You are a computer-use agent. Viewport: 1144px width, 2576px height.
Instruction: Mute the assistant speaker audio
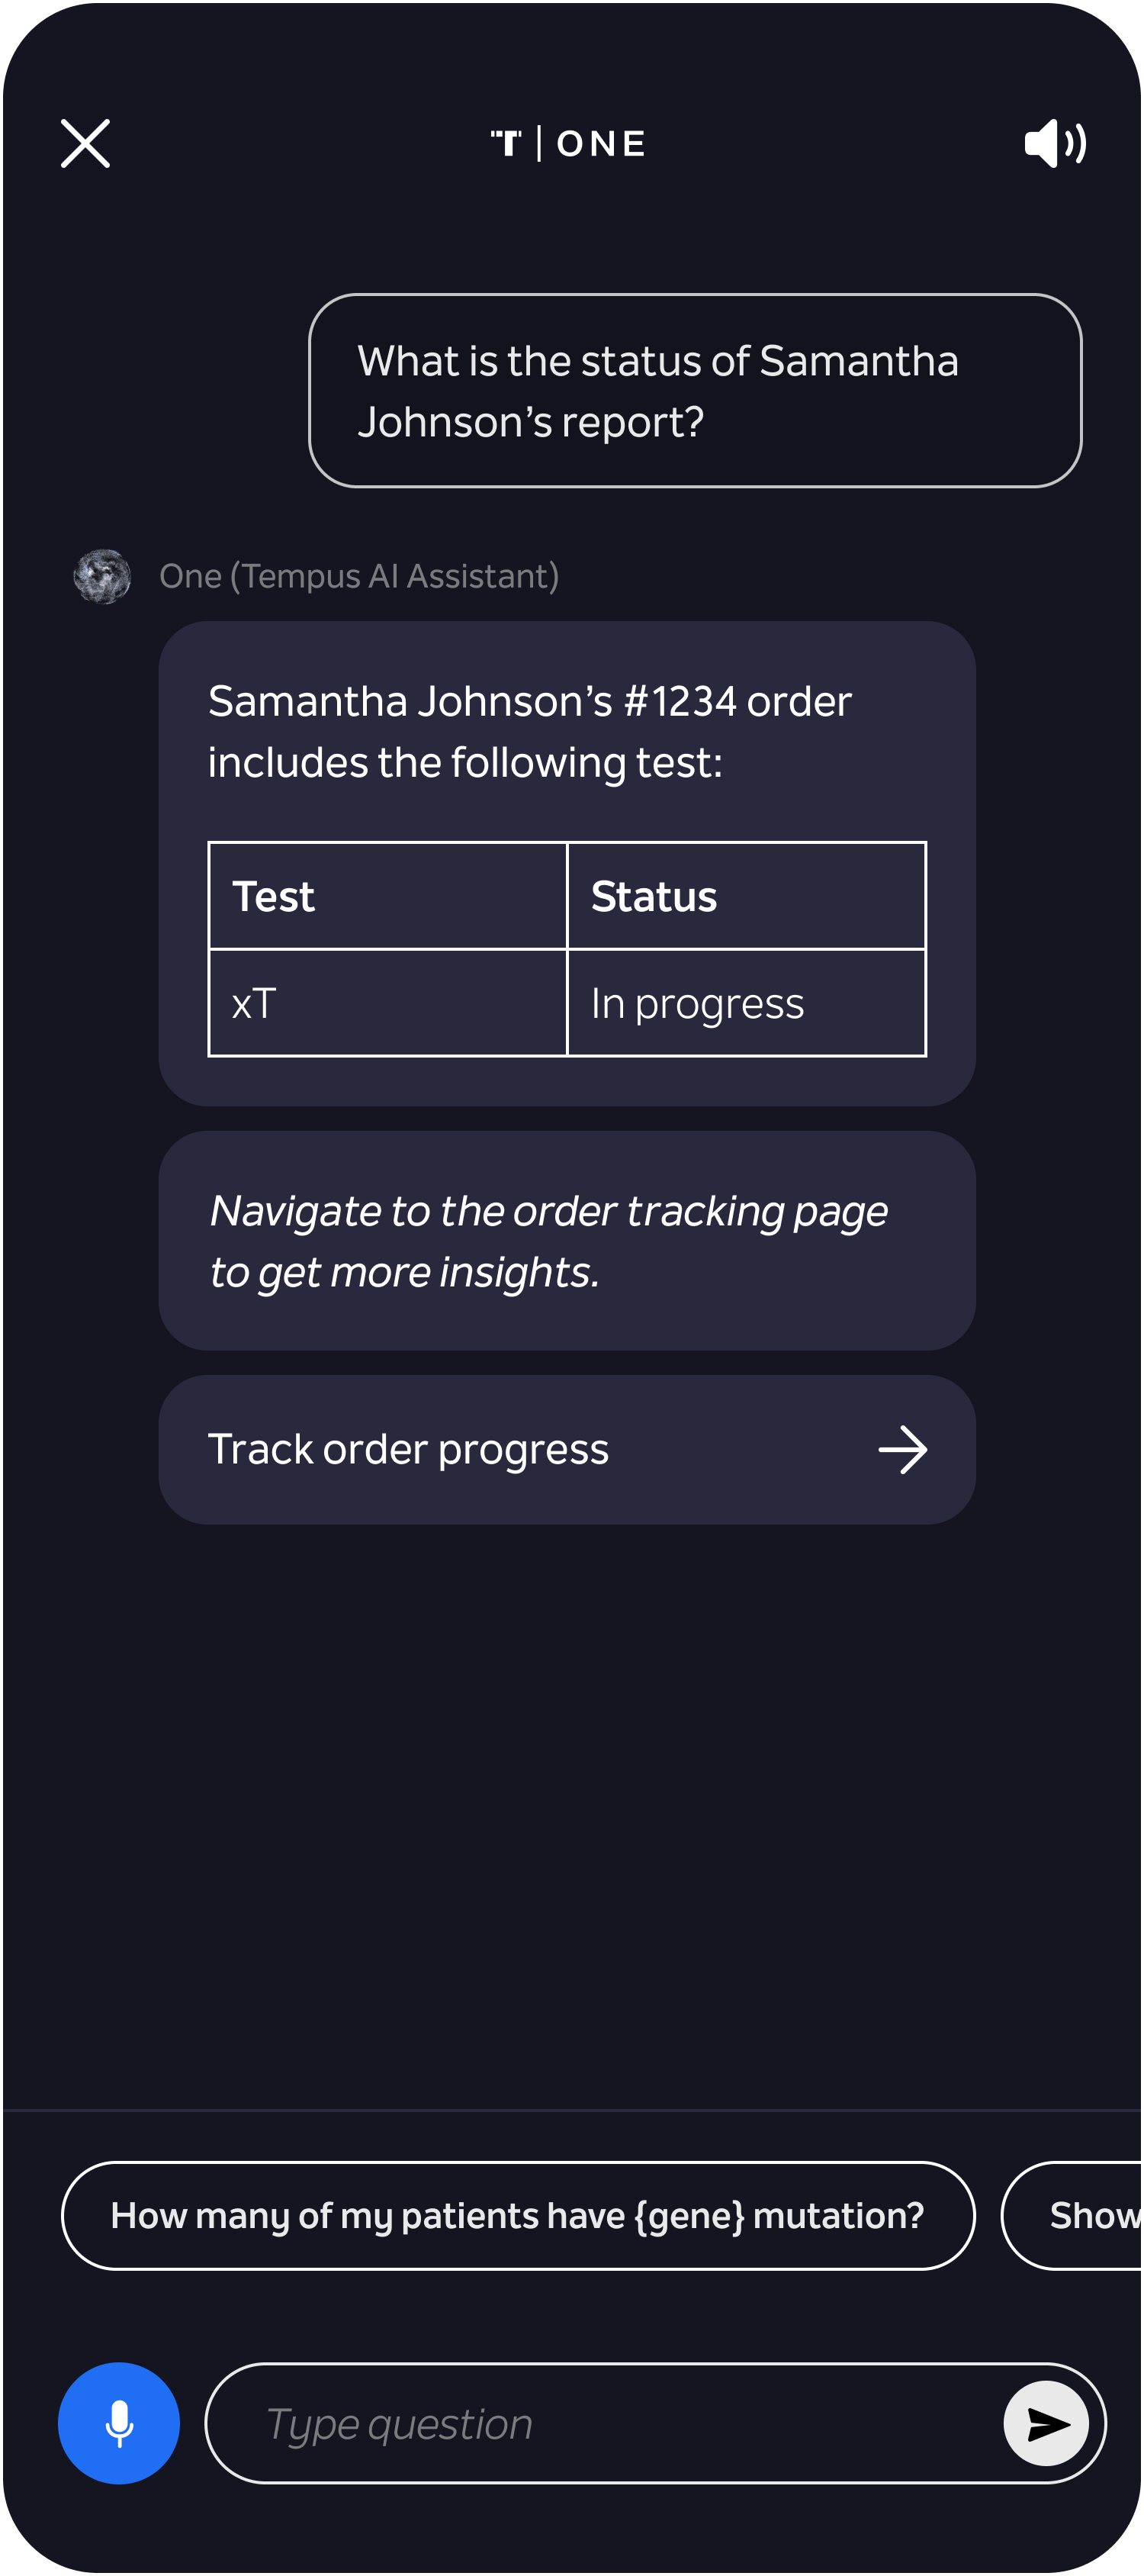(1055, 143)
